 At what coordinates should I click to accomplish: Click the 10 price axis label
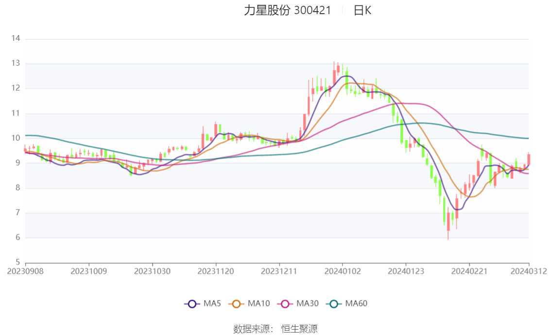click(x=16, y=138)
